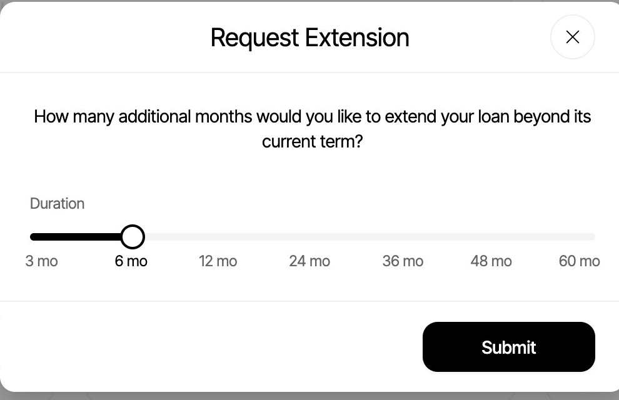The image size is (619, 400).
Task: Select the 3 mo duration label
Action: coord(41,261)
